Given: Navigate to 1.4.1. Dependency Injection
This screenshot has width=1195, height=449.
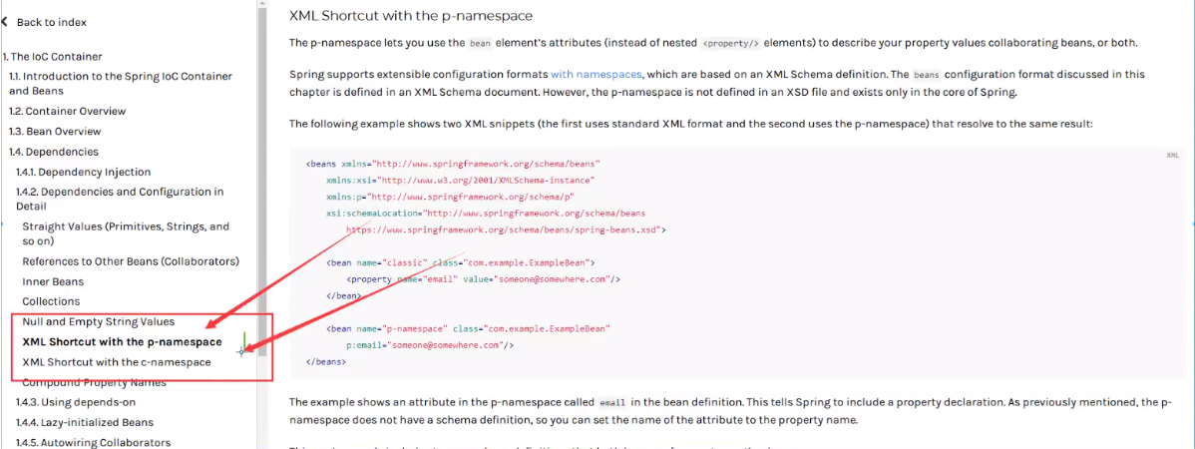Looking at the screenshot, I should coord(83,173).
